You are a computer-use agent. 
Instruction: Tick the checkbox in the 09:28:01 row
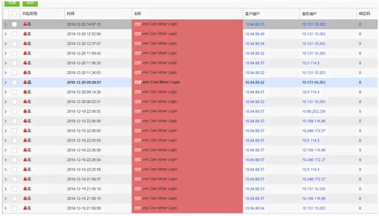pyautogui.click(x=14, y=82)
